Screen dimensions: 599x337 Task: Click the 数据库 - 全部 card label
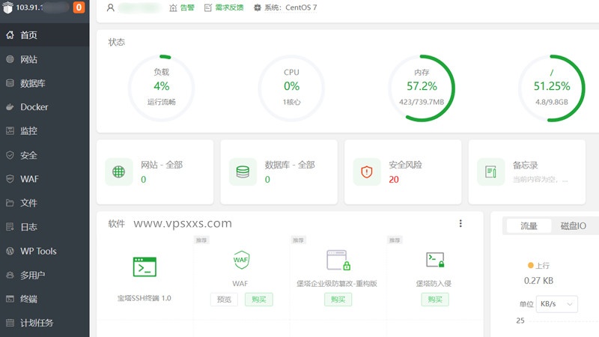coord(290,165)
